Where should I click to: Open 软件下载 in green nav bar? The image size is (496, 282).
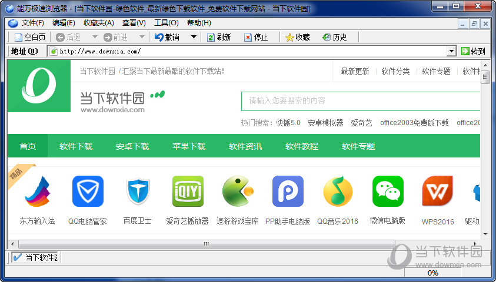(76, 146)
